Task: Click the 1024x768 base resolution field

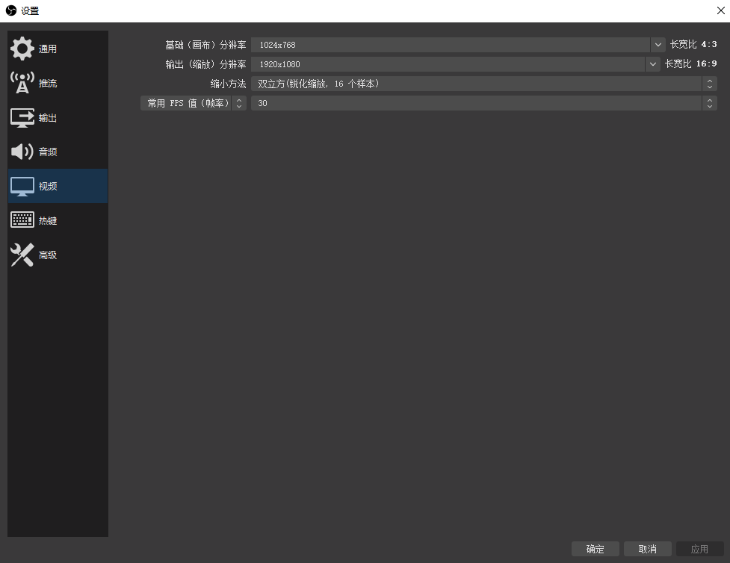Action: coord(451,45)
